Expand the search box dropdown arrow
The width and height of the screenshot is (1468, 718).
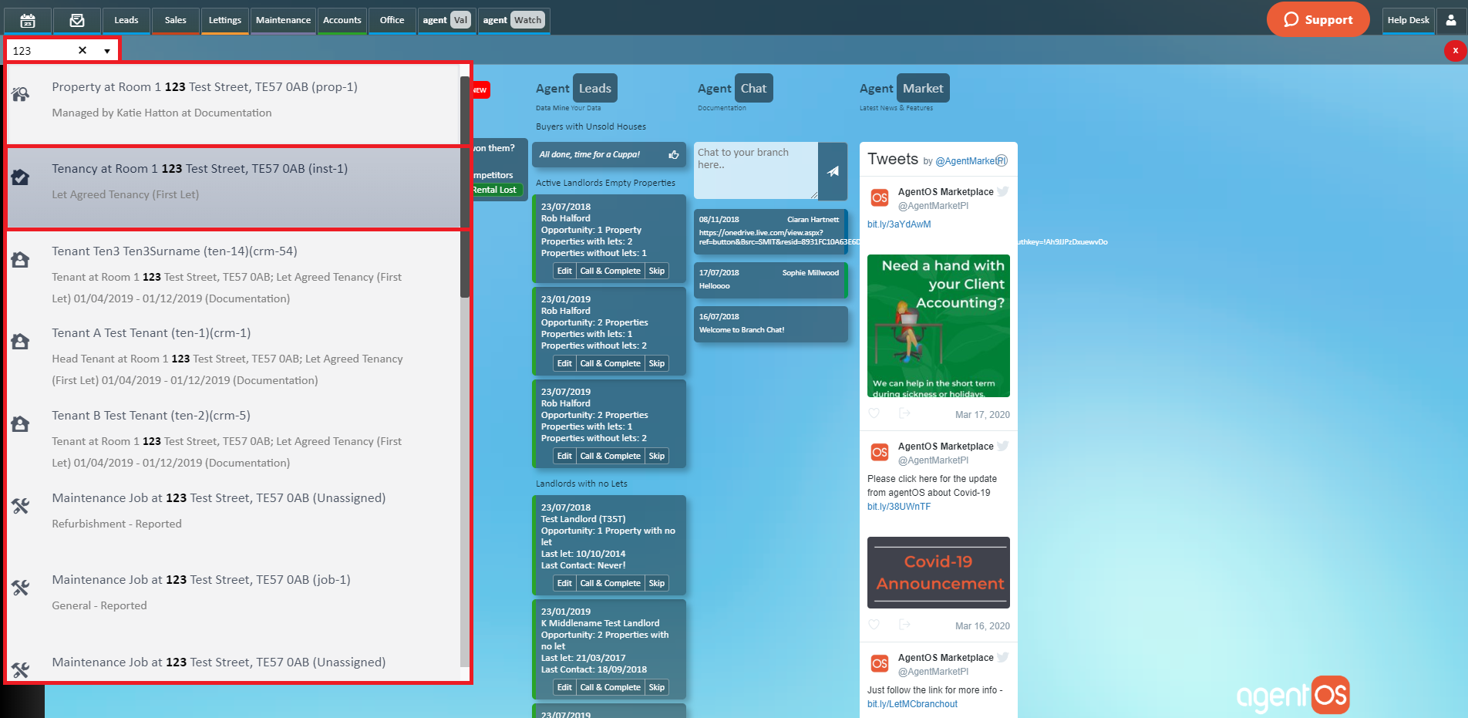click(x=107, y=52)
